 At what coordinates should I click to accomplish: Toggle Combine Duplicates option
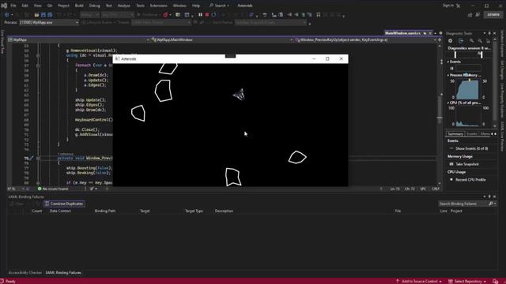point(64,204)
